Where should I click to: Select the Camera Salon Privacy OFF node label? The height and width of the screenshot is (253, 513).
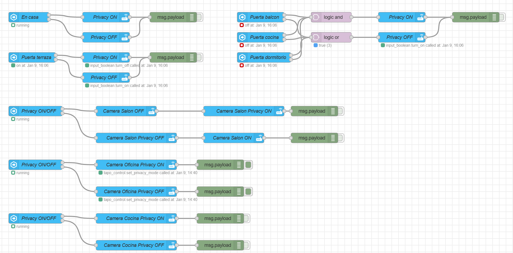tap(135, 138)
